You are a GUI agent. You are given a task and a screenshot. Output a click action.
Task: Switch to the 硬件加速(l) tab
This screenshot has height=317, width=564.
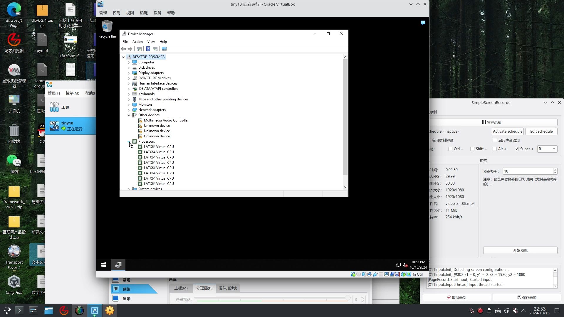[228, 288]
